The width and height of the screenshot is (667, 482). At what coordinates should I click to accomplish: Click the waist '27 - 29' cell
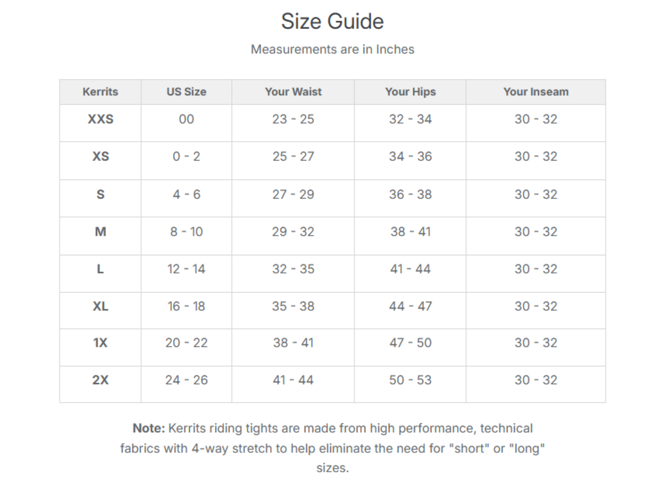click(293, 194)
